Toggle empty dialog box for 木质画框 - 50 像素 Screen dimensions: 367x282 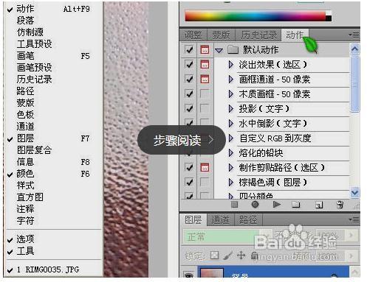coord(205,94)
